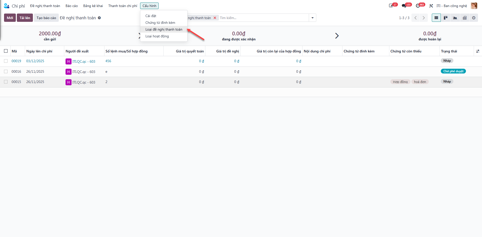Remove the nghị thanh toán search filter
This screenshot has width=482, height=237.
coord(215,18)
